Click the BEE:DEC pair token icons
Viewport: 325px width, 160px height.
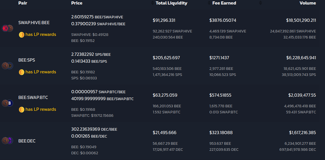(8, 141)
